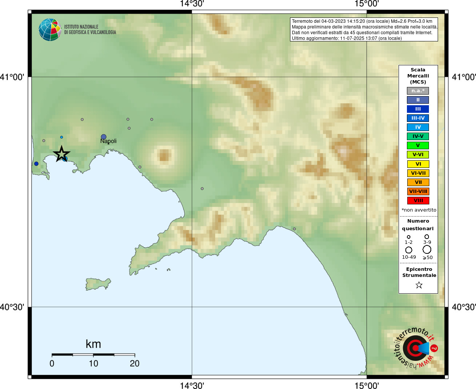Click the largest legend circle labeled ≥50

[x=427, y=250]
